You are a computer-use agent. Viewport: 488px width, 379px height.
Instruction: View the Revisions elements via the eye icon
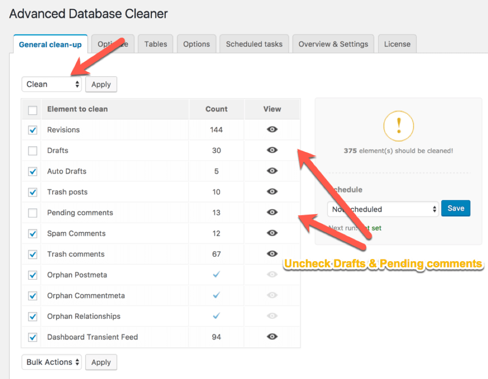(x=272, y=129)
